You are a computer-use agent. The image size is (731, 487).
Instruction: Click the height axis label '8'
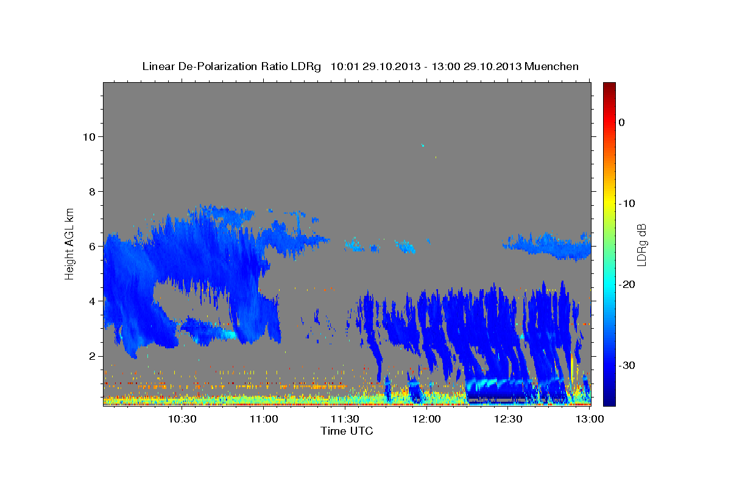(x=93, y=191)
